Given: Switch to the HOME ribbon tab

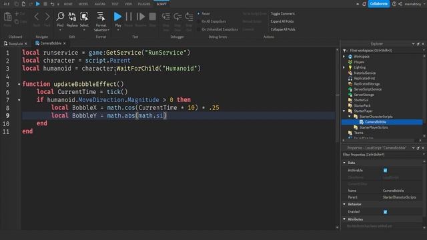Looking at the screenshot, I should pos(68,4).
